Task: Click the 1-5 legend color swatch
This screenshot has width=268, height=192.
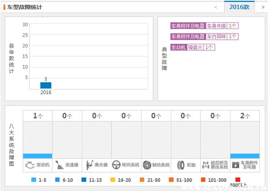Action: pyautogui.click(x=33, y=179)
